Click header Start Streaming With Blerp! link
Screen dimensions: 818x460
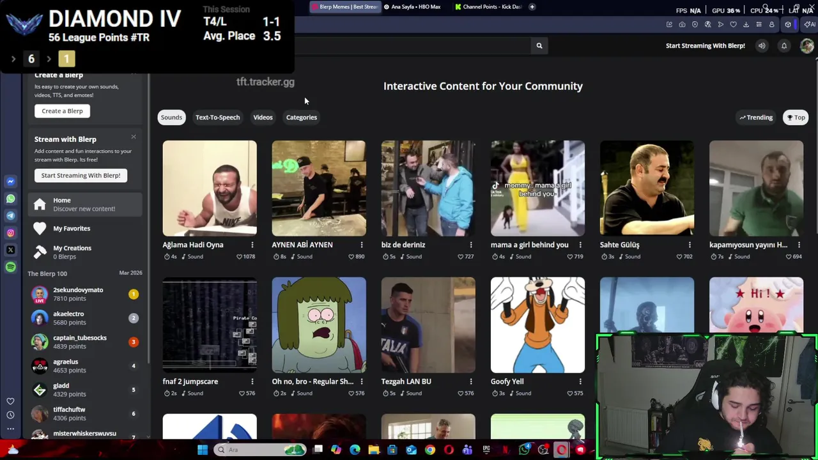point(706,45)
